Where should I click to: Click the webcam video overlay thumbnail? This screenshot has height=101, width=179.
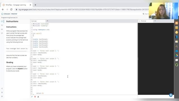pos(163,11)
